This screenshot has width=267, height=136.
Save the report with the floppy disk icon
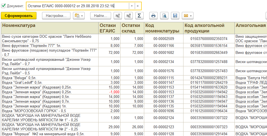[x=175, y=16]
